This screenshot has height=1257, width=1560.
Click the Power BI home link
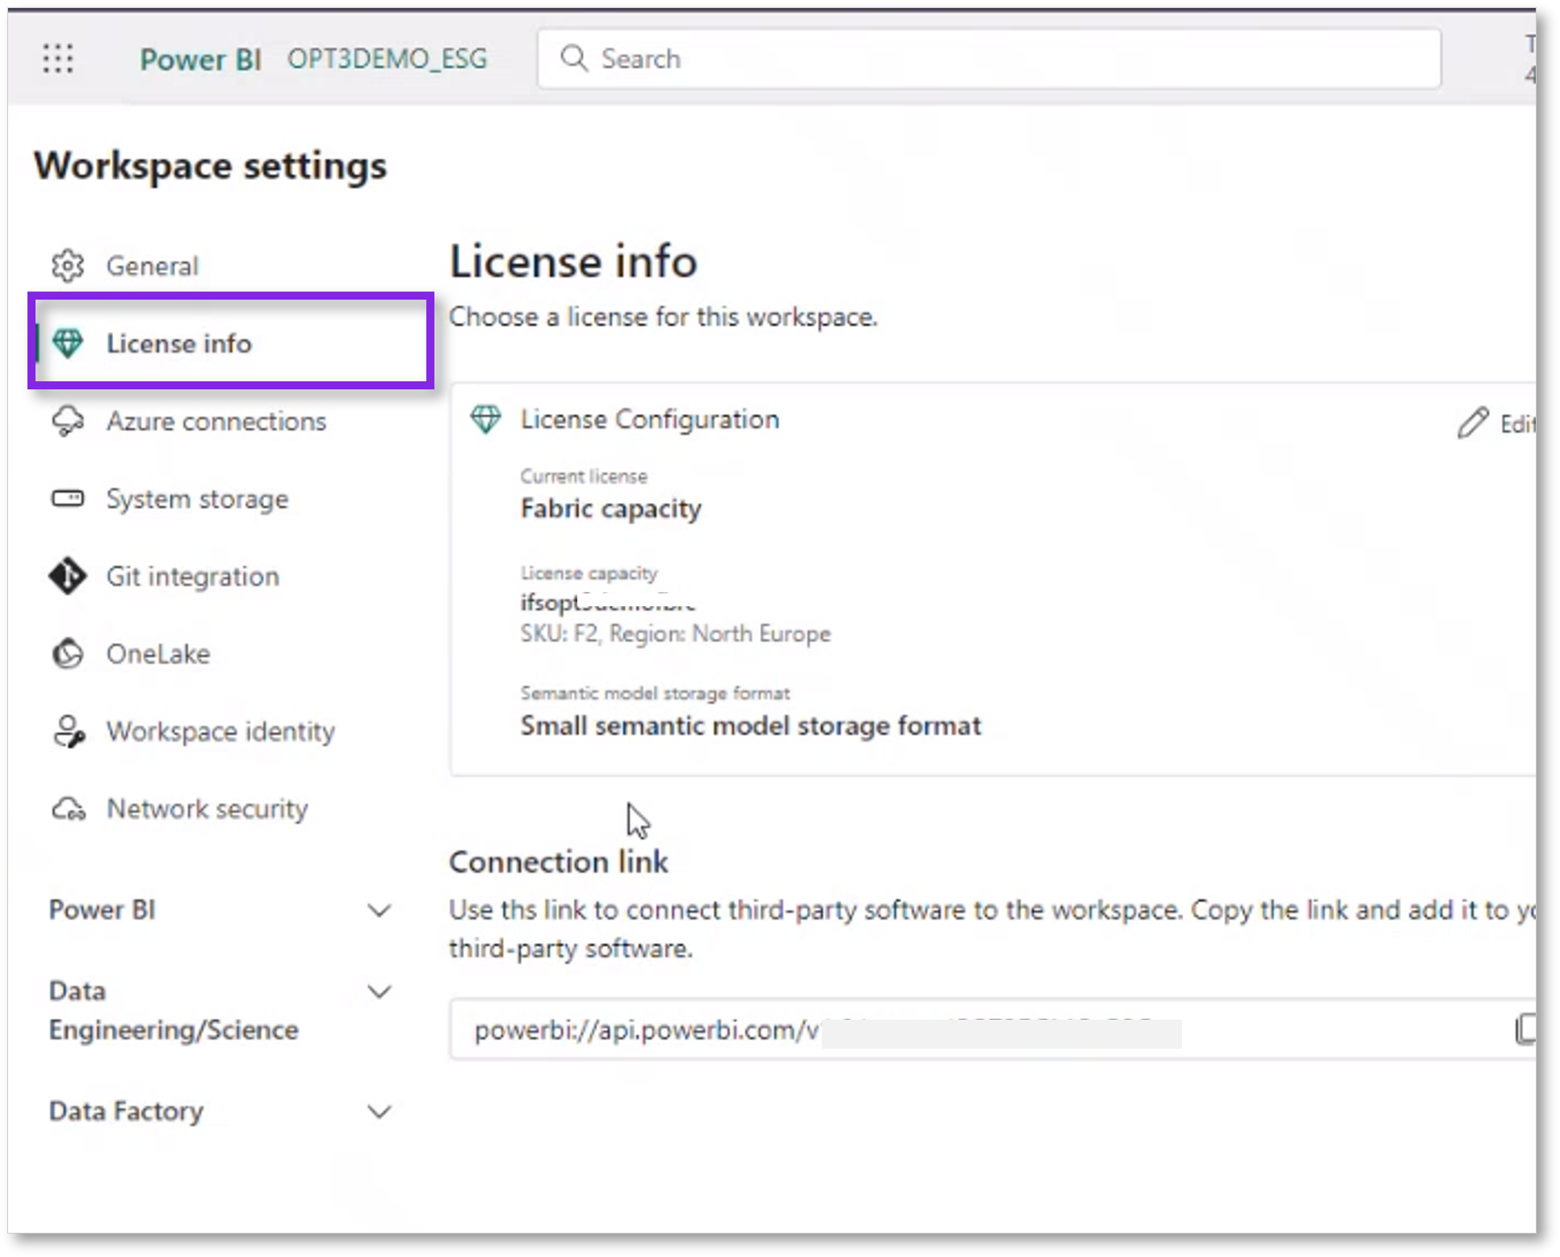pyautogui.click(x=200, y=59)
